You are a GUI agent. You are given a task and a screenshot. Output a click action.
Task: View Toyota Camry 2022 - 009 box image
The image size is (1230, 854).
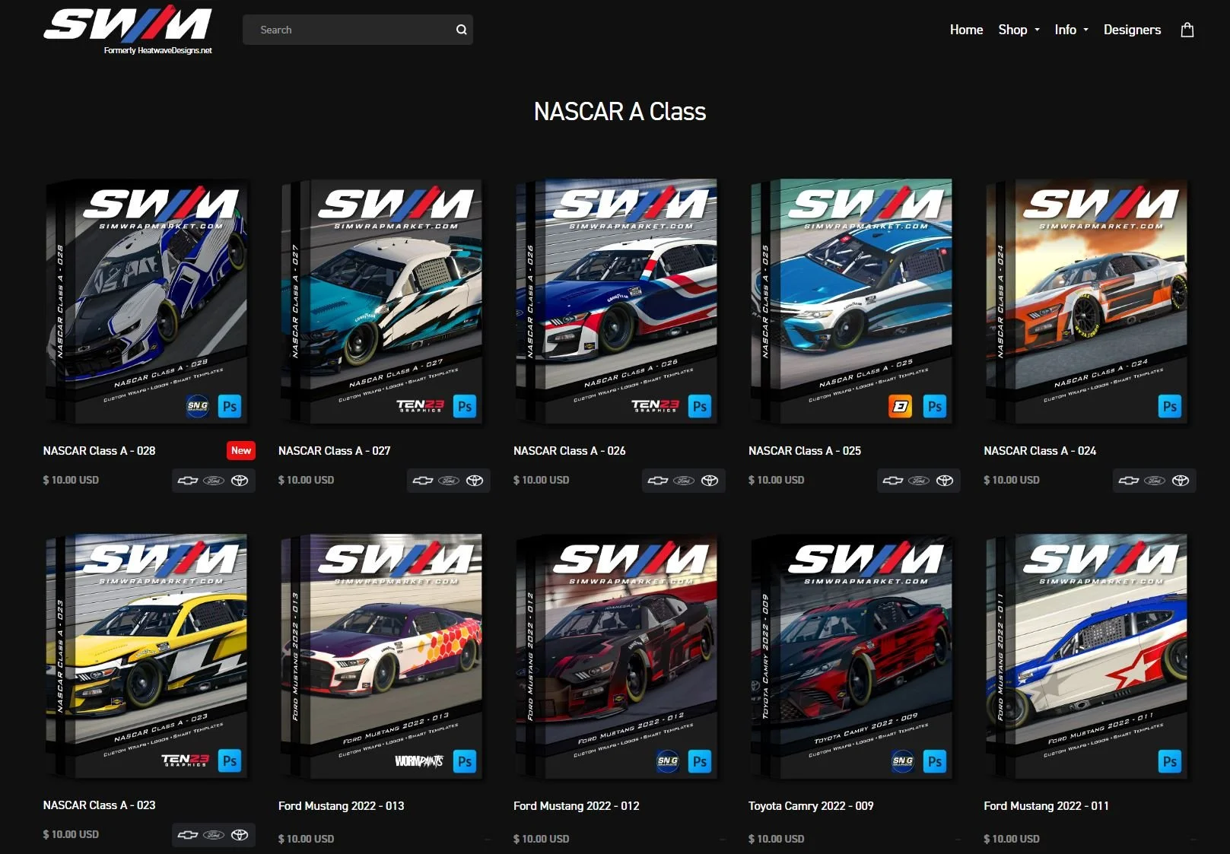coord(853,656)
